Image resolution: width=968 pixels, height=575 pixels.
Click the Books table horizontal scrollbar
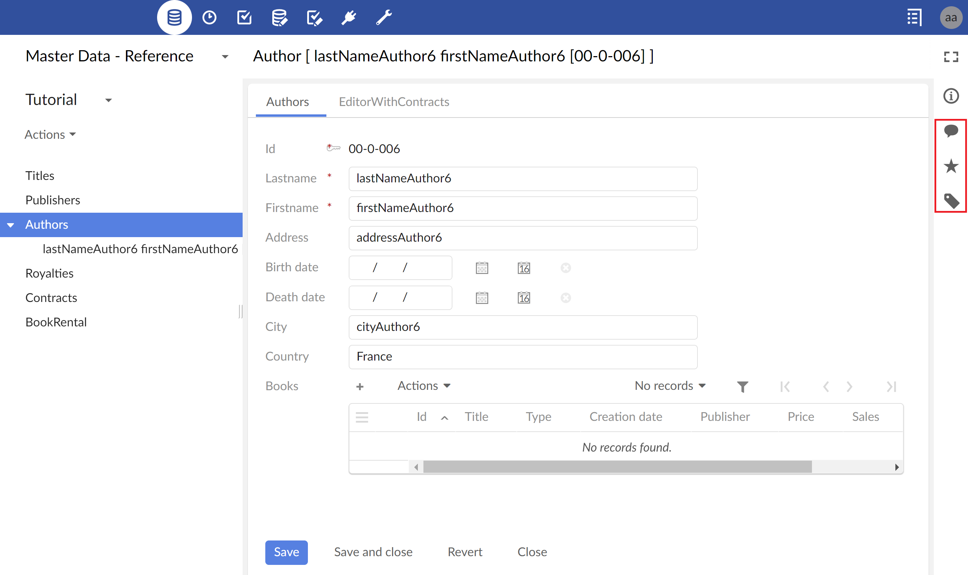(x=618, y=467)
